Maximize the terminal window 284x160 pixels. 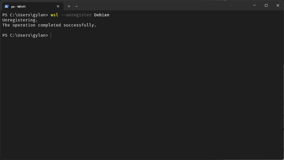[266, 5]
